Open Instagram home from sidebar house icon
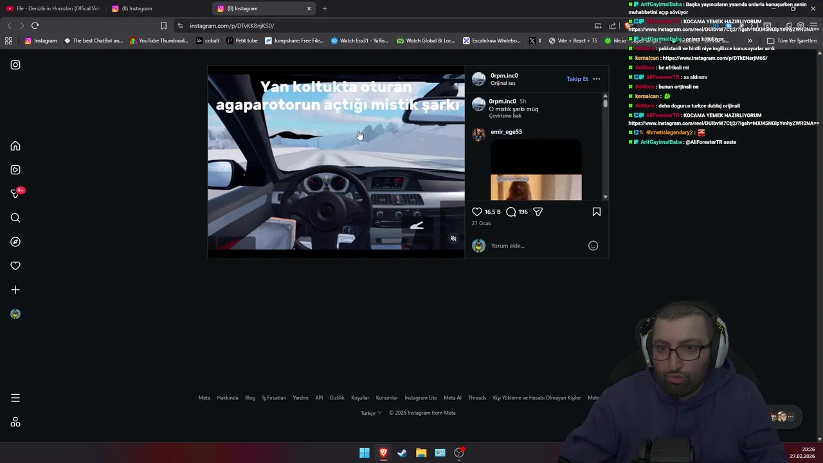The image size is (823, 463). click(x=15, y=146)
